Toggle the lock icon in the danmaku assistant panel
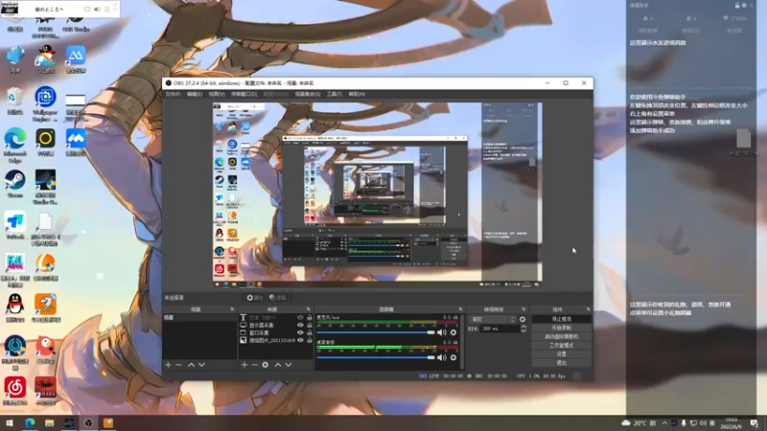 [737, 6]
